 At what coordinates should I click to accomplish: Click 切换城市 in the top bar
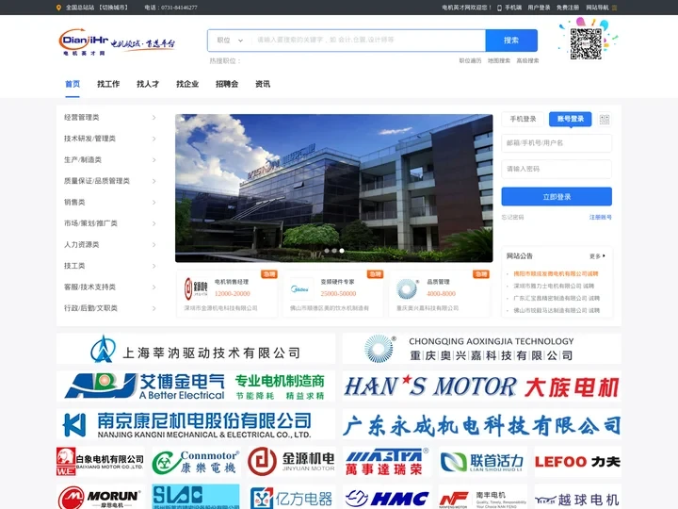click(x=113, y=8)
